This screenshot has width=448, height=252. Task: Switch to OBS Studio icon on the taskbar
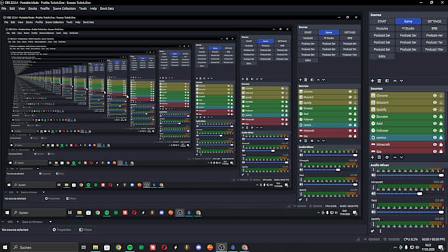click(221, 247)
